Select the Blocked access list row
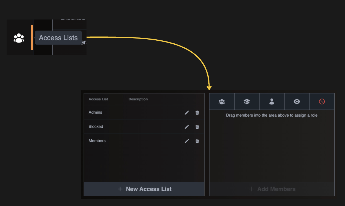Screen dimensions: 345x206 click(96, 127)
